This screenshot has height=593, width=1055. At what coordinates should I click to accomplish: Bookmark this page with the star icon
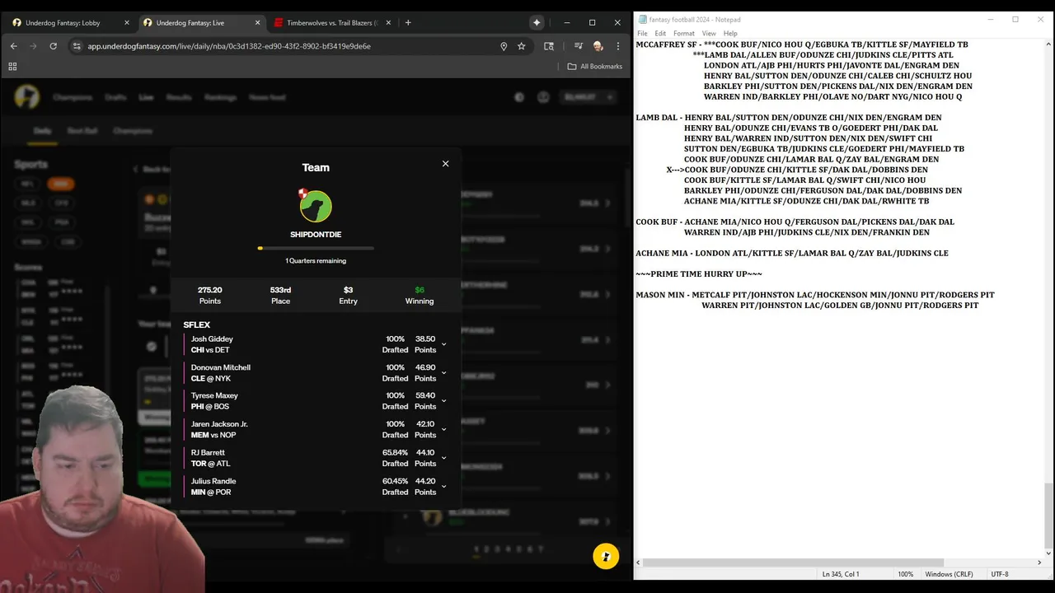pyautogui.click(x=522, y=46)
